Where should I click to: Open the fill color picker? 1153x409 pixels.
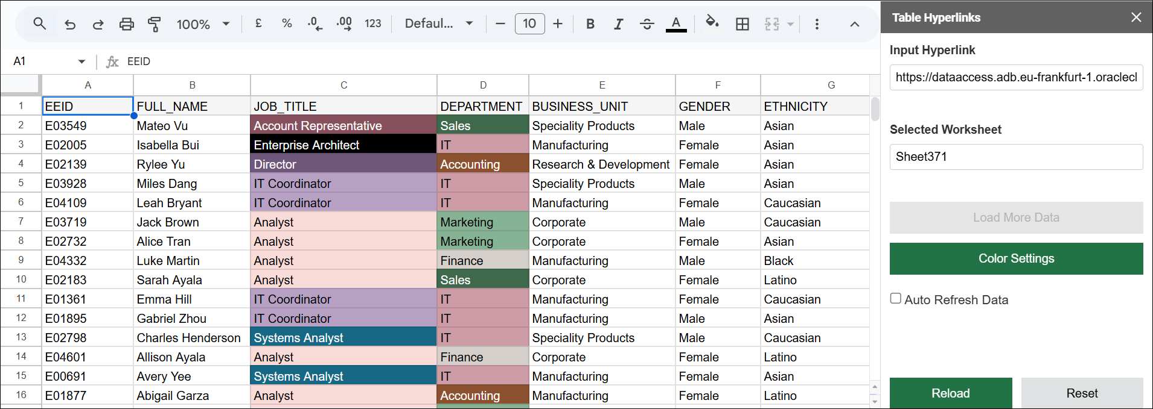pyautogui.click(x=712, y=23)
